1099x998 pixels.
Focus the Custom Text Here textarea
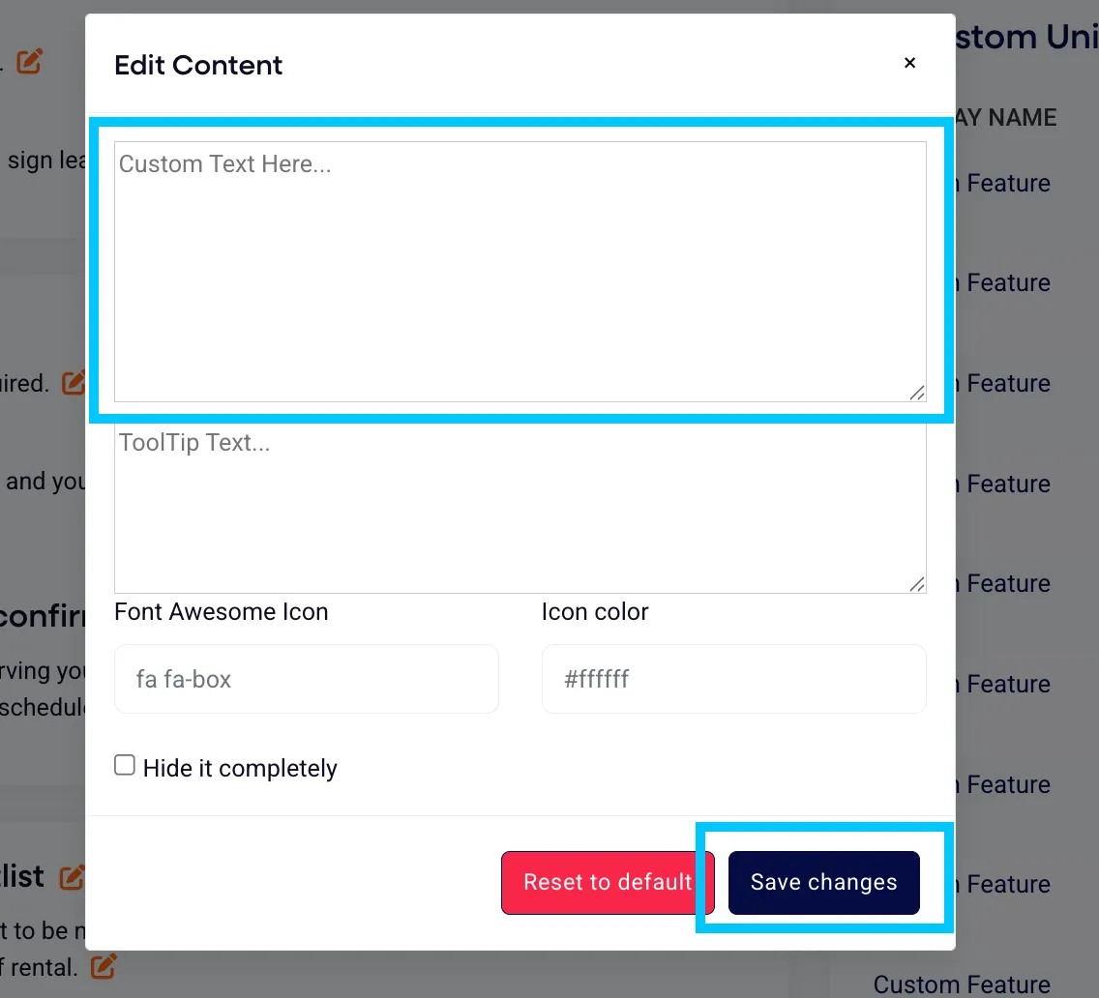point(520,271)
